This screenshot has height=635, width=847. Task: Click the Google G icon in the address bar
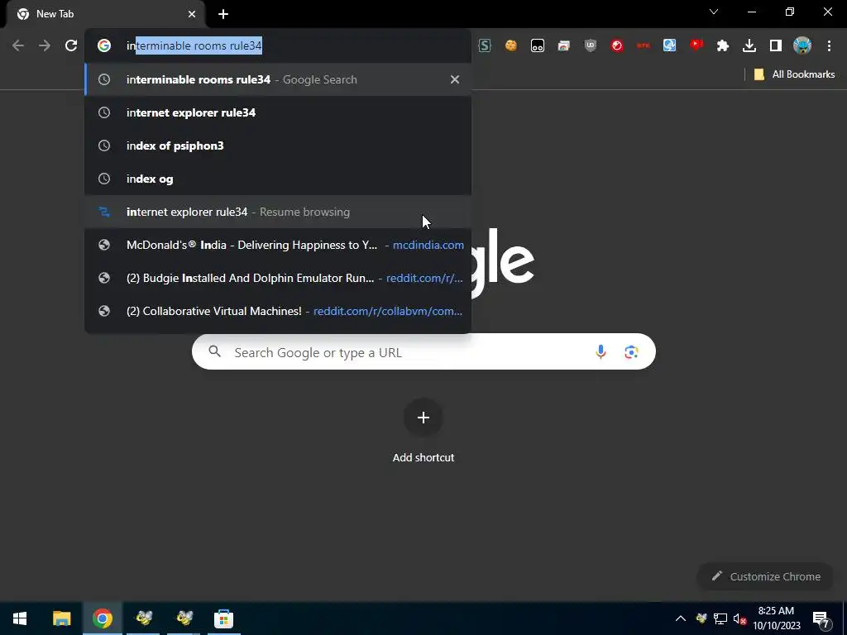point(104,46)
